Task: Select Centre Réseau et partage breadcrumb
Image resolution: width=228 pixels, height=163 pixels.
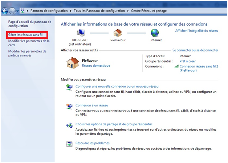Action: [x=149, y=11]
